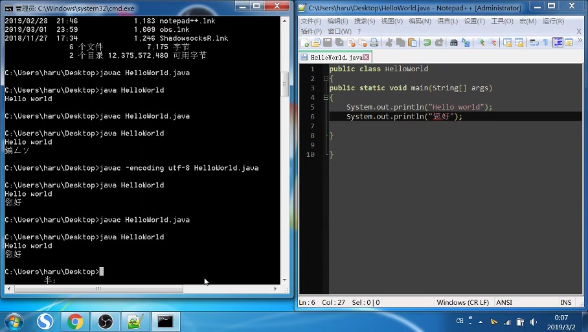Open the 设置(T) menu
Viewport: 588px width, 332px height.
pyautogui.click(x=475, y=21)
